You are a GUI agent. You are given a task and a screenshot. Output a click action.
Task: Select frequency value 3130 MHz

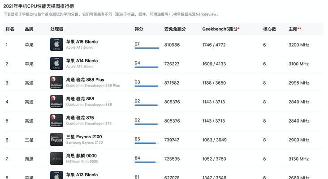tap(299, 159)
